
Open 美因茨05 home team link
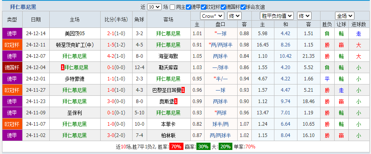[x=74, y=34]
